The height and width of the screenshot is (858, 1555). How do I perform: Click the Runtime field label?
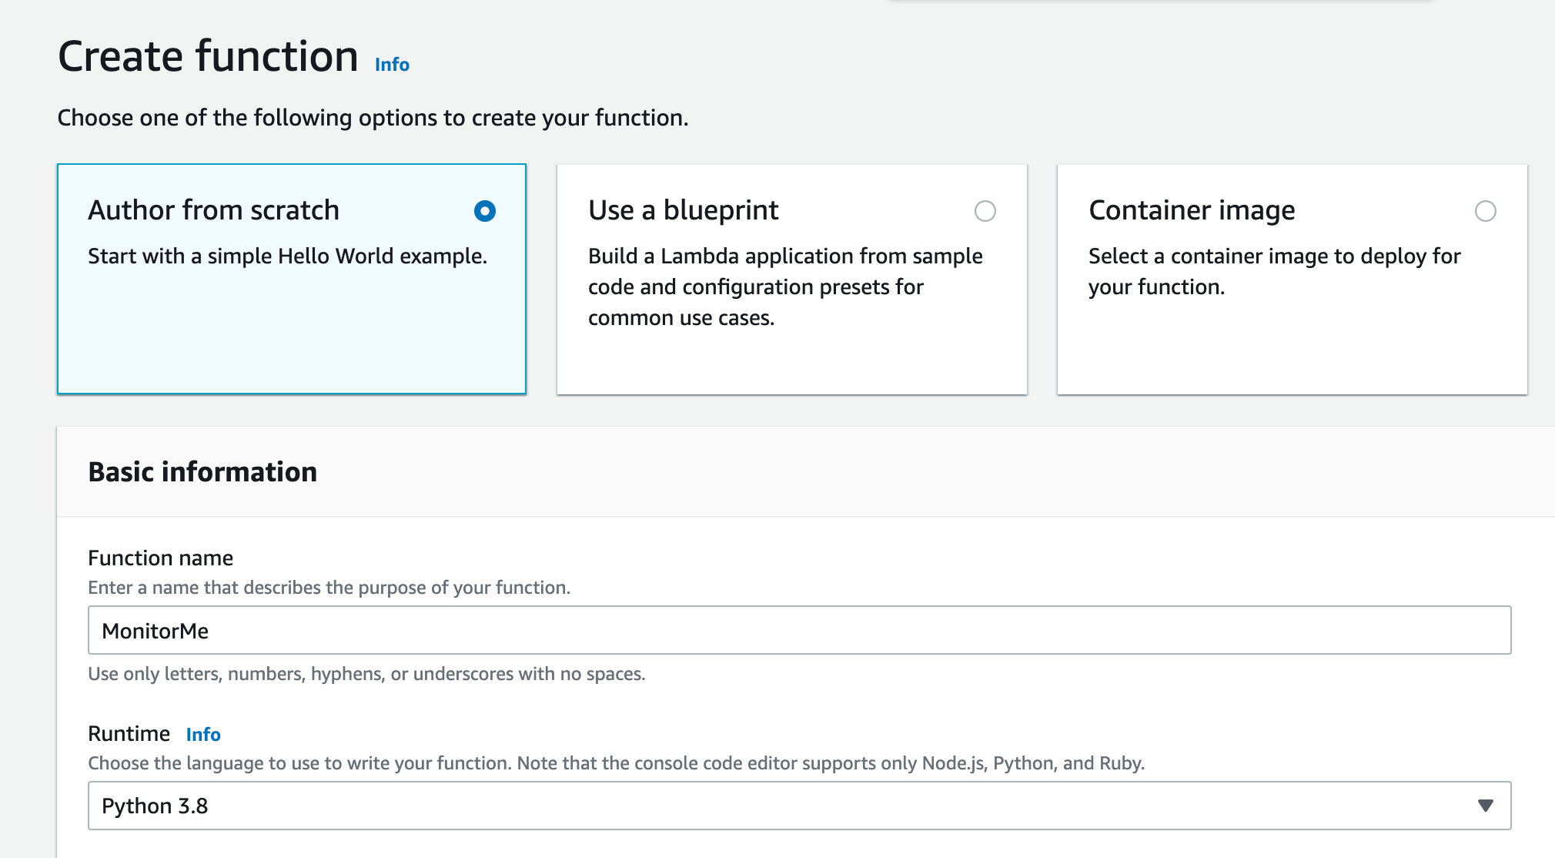129,734
